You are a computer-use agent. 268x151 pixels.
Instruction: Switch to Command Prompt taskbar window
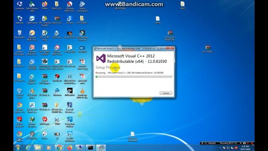90,148
